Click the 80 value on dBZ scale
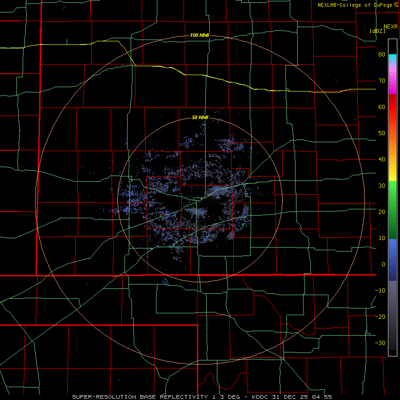Screen dimensions: 400x400 pyautogui.click(x=382, y=55)
